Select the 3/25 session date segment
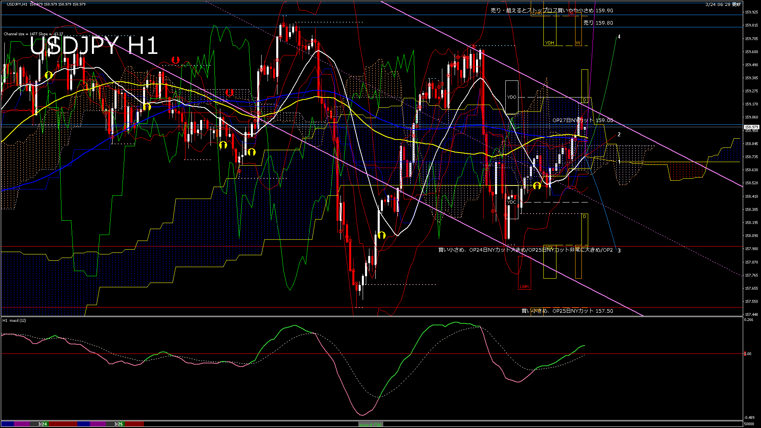The height and width of the screenshot is (428, 761). (x=118, y=424)
